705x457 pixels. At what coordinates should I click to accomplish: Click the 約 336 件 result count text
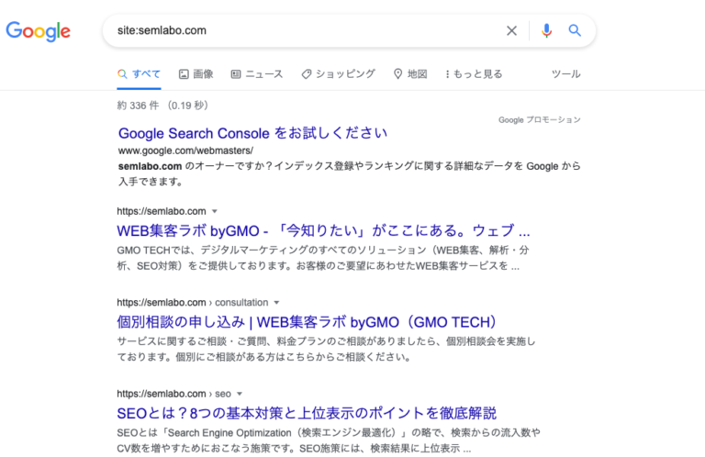pos(138,106)
